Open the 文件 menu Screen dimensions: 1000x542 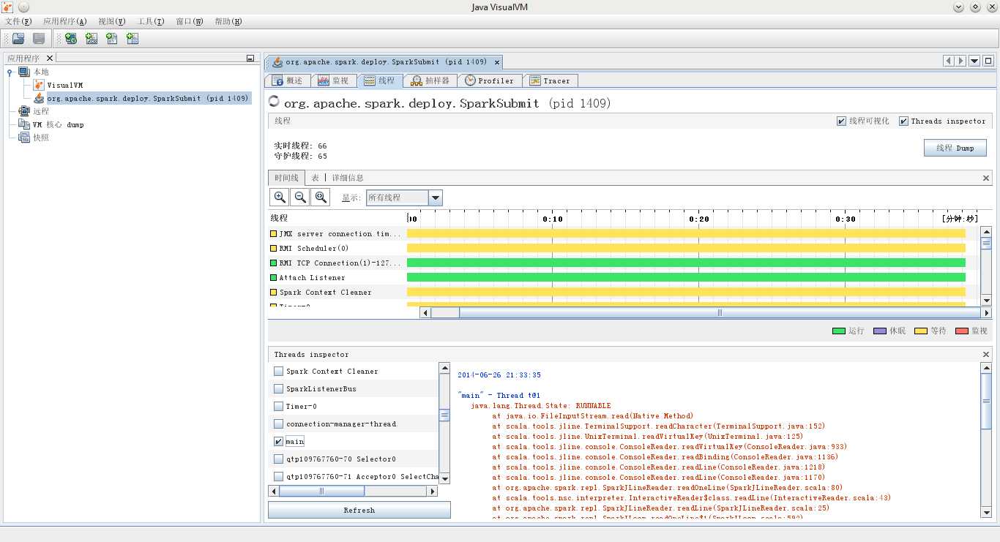click(x=18, y=21)
